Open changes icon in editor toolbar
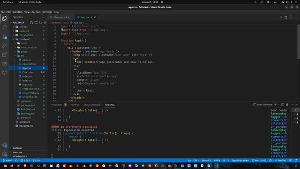 pos(286,17)
